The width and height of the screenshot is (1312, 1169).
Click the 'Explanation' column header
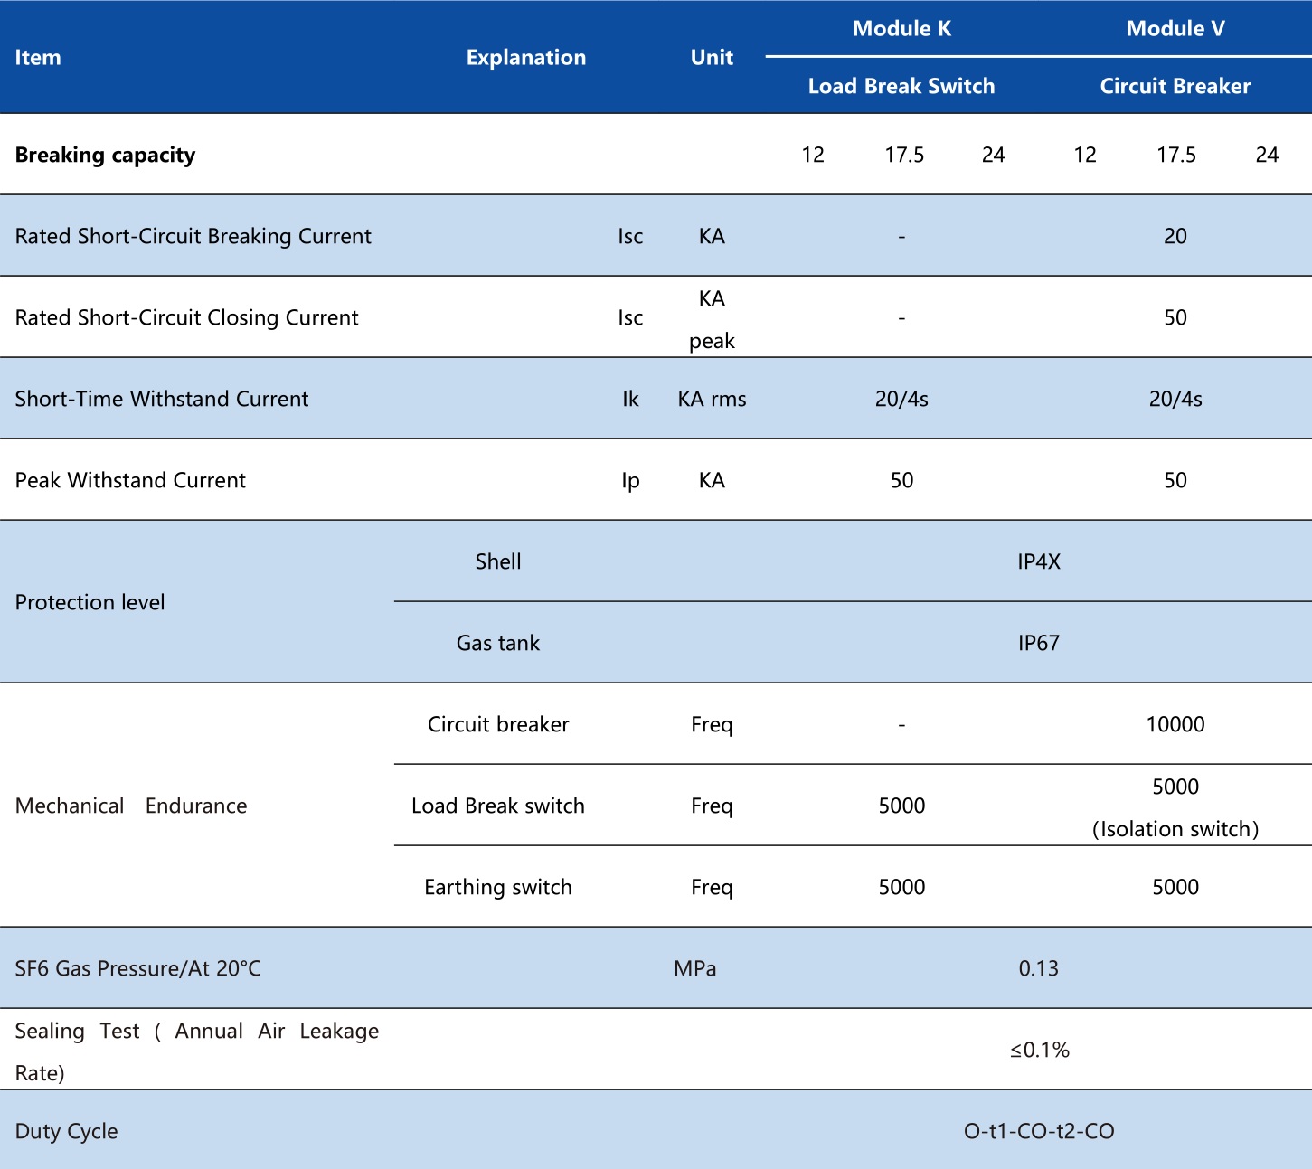[526, 57]
